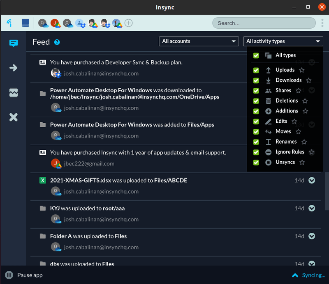329x284 pixels.
Task: Click the Pause app button
Action: coord(23,275)
